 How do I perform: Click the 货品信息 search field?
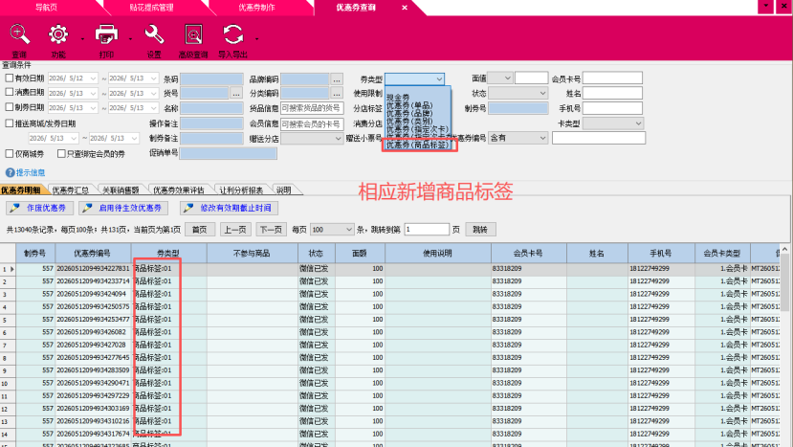(x=312, y=108)
